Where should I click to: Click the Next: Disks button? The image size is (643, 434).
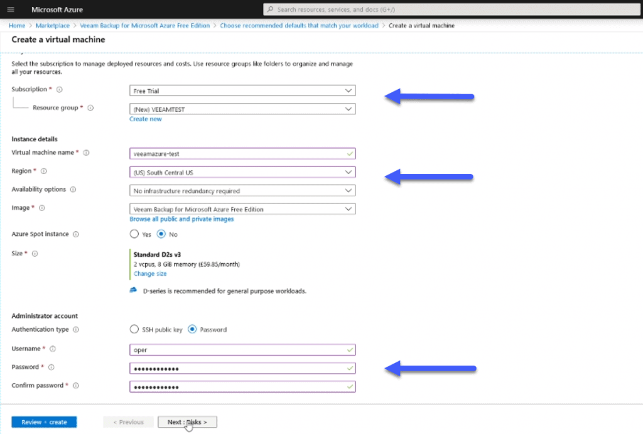pyautogui.click(x=187, y=421)
